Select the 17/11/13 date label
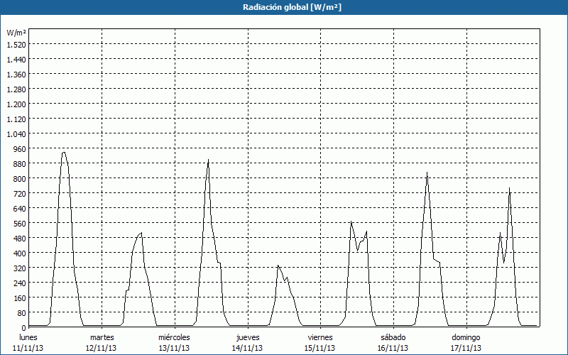This screenshot has width=568, height=355. [x=466, y=348]
